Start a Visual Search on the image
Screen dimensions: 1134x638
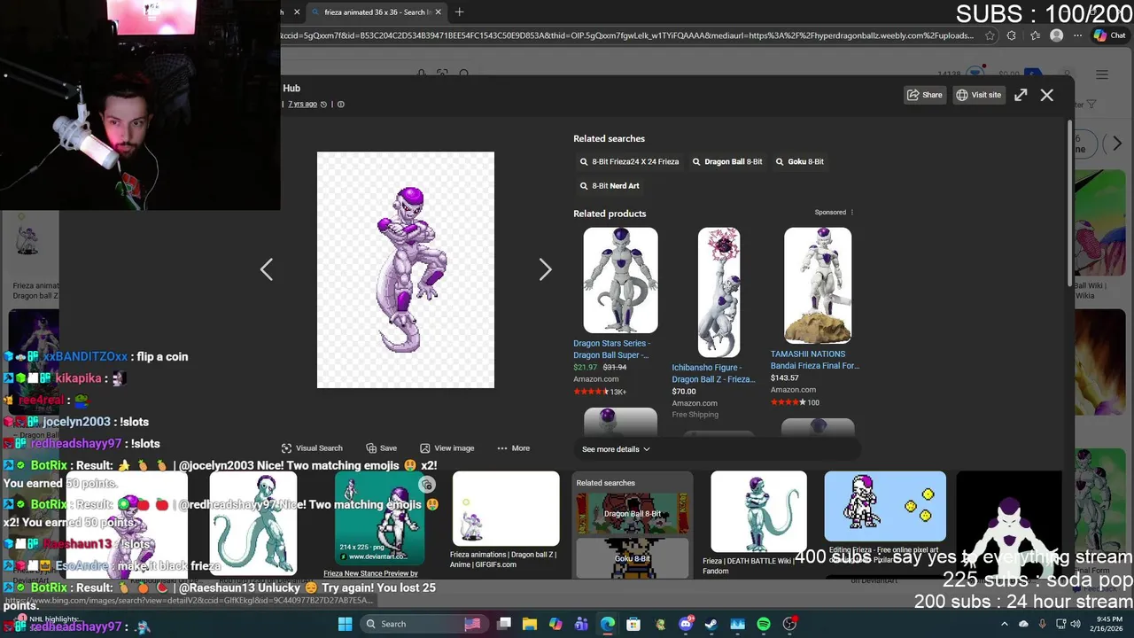click(x=312, y=448)
